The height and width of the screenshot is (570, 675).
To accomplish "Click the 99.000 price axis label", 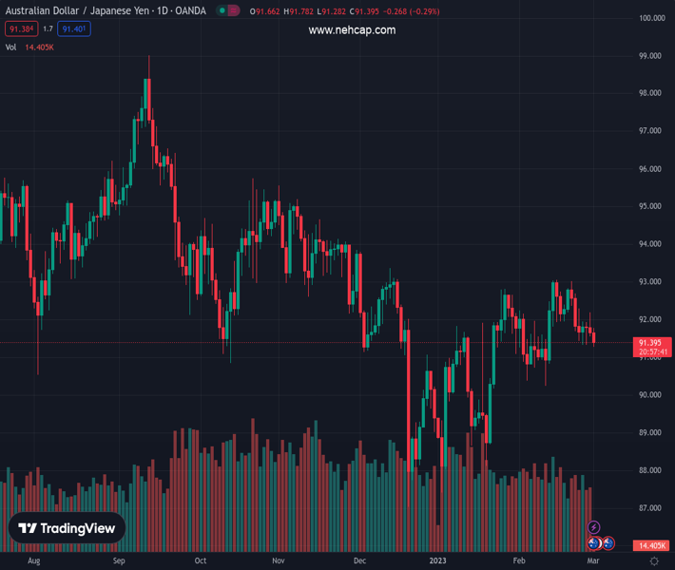I will click(650, 56).
